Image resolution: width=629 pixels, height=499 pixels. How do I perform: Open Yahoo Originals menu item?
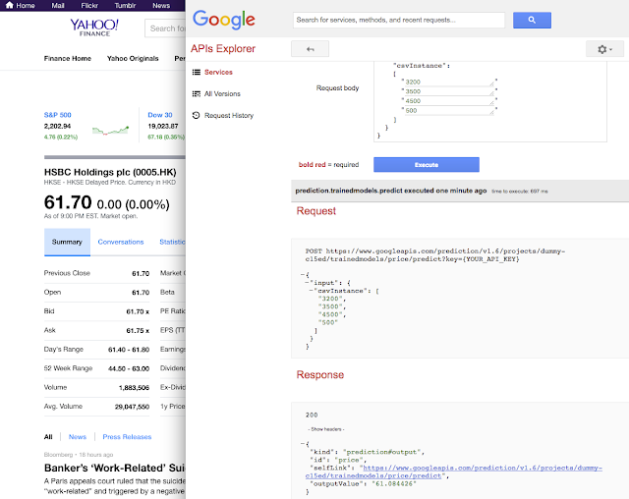[x=133, y=59]
